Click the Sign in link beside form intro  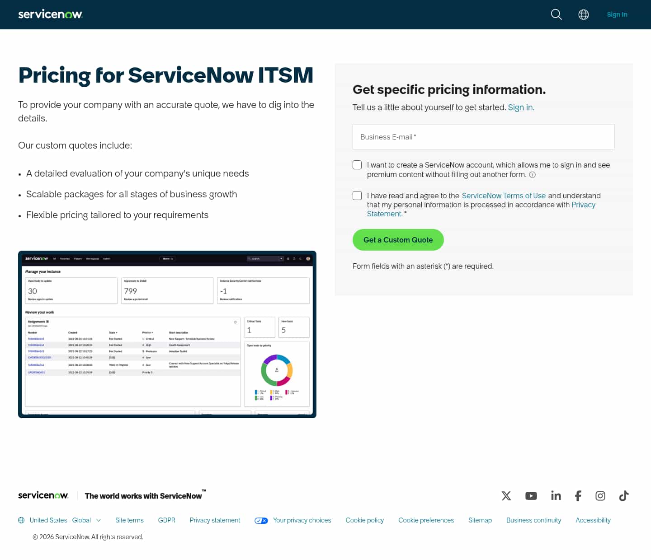tap(520, 107)
